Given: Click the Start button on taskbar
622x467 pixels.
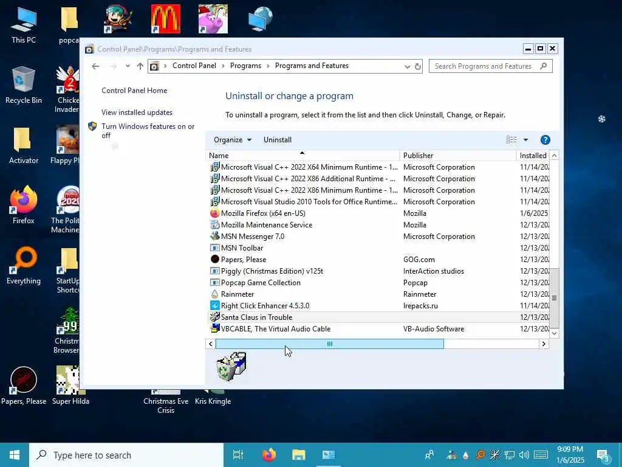Looking at the screenshot, I should click(x=15, y=455).
